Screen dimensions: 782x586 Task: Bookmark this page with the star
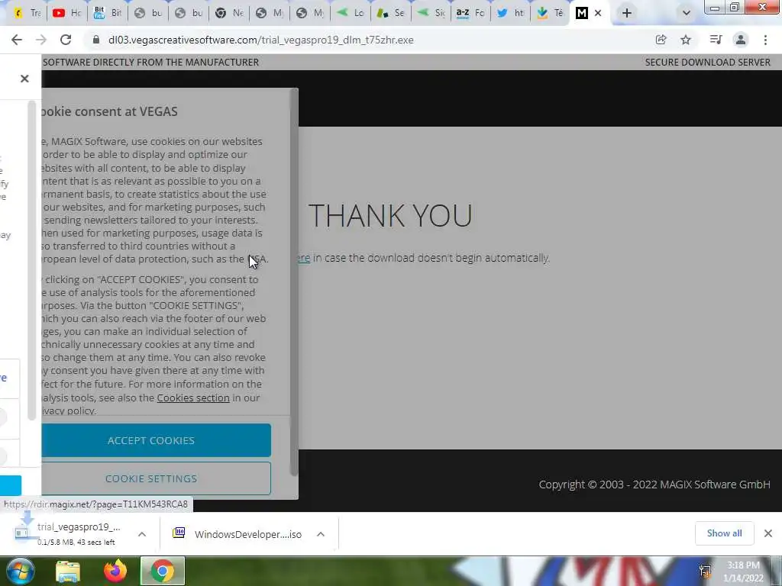point(686,40)
